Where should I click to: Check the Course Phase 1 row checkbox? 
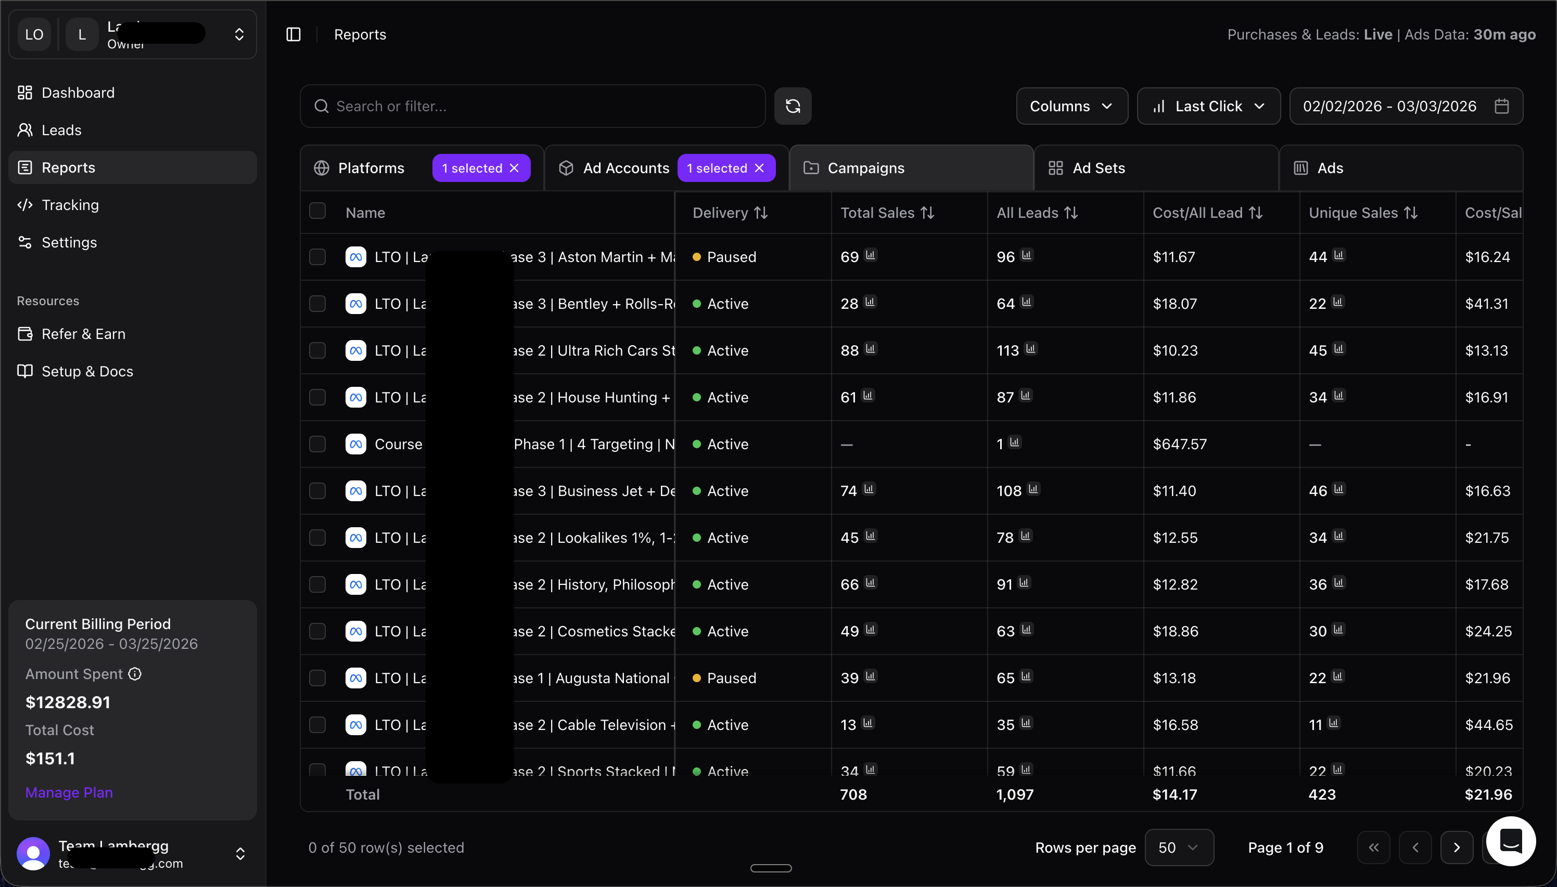click(317, 444)
